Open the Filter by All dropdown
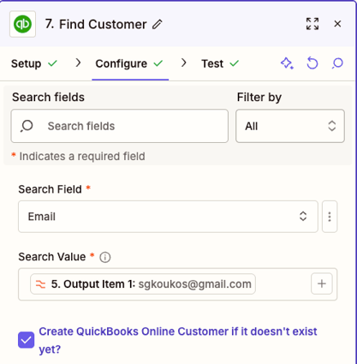The height and width of the screenshot is (364, 357). 290,126
